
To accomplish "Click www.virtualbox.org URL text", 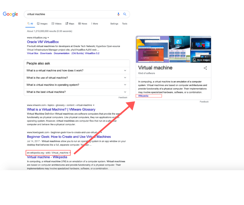I will point(37,38).
